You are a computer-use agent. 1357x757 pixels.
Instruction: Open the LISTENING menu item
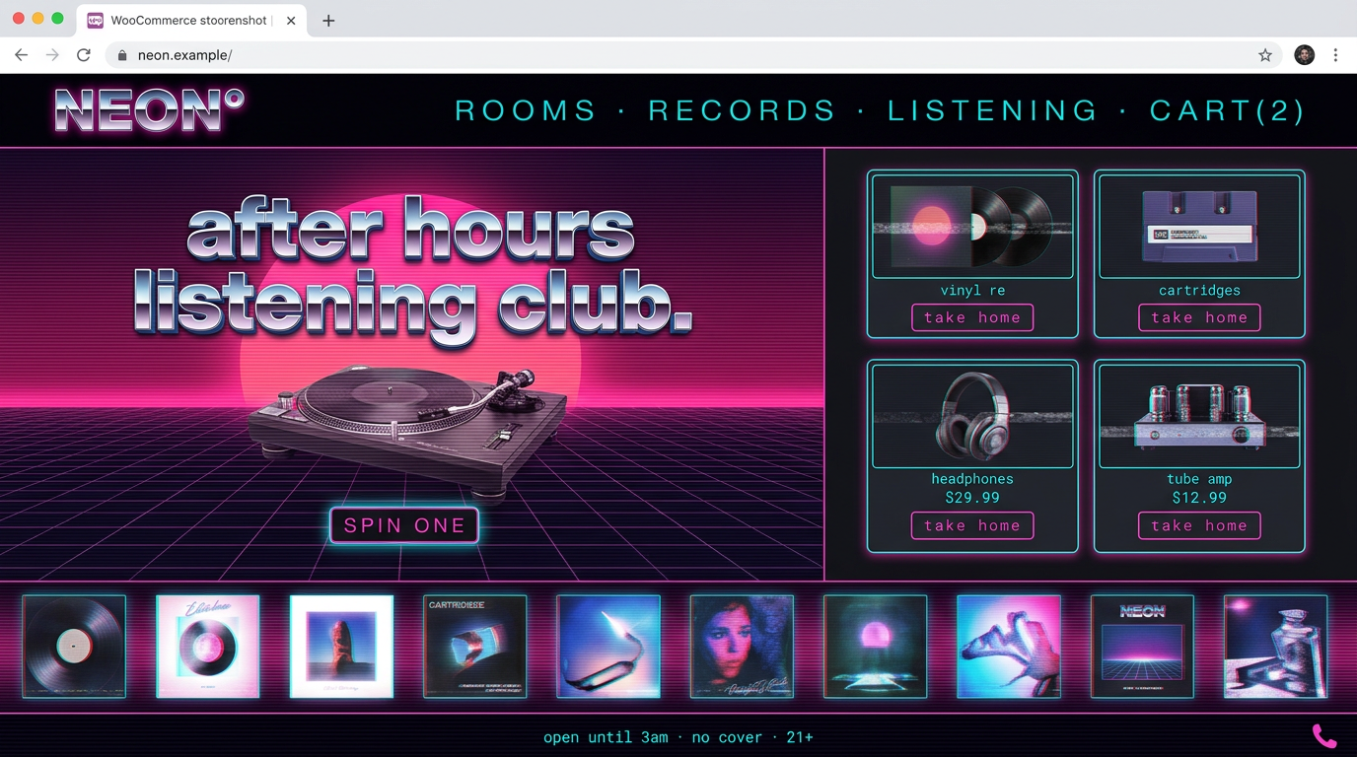click(x=992, y=110)
